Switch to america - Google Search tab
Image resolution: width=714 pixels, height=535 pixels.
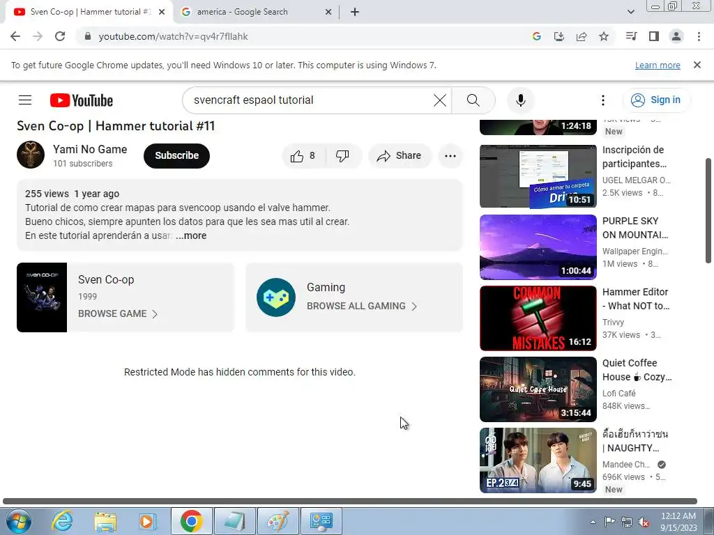(x=257, y=12)
